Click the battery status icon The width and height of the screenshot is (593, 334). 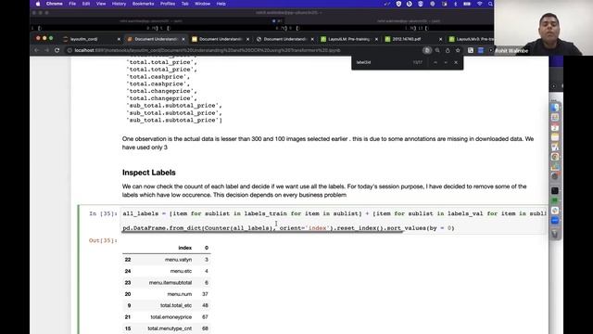pyautogui.click(x=467, y=4)
